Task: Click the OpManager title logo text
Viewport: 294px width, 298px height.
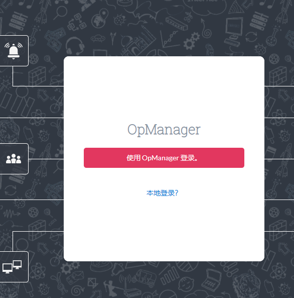Action: point(164,130)
